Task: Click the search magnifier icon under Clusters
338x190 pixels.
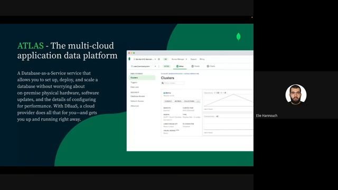Action: pyautogui.click(x=163, y=83)
